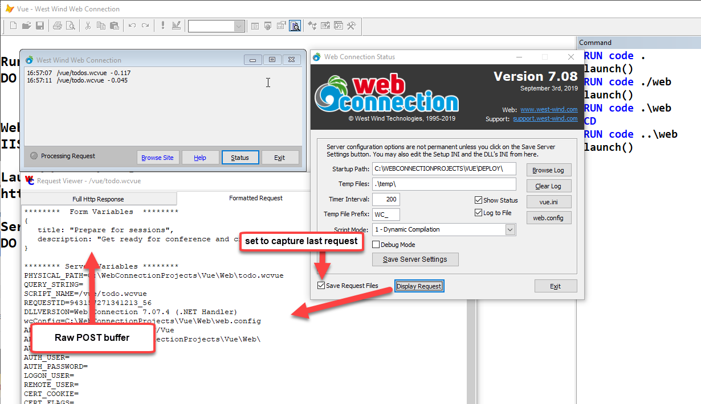Click the REQUESTID line in Request Viewer
Viewport: 701px width, 404px height.
tap(88, 303)
